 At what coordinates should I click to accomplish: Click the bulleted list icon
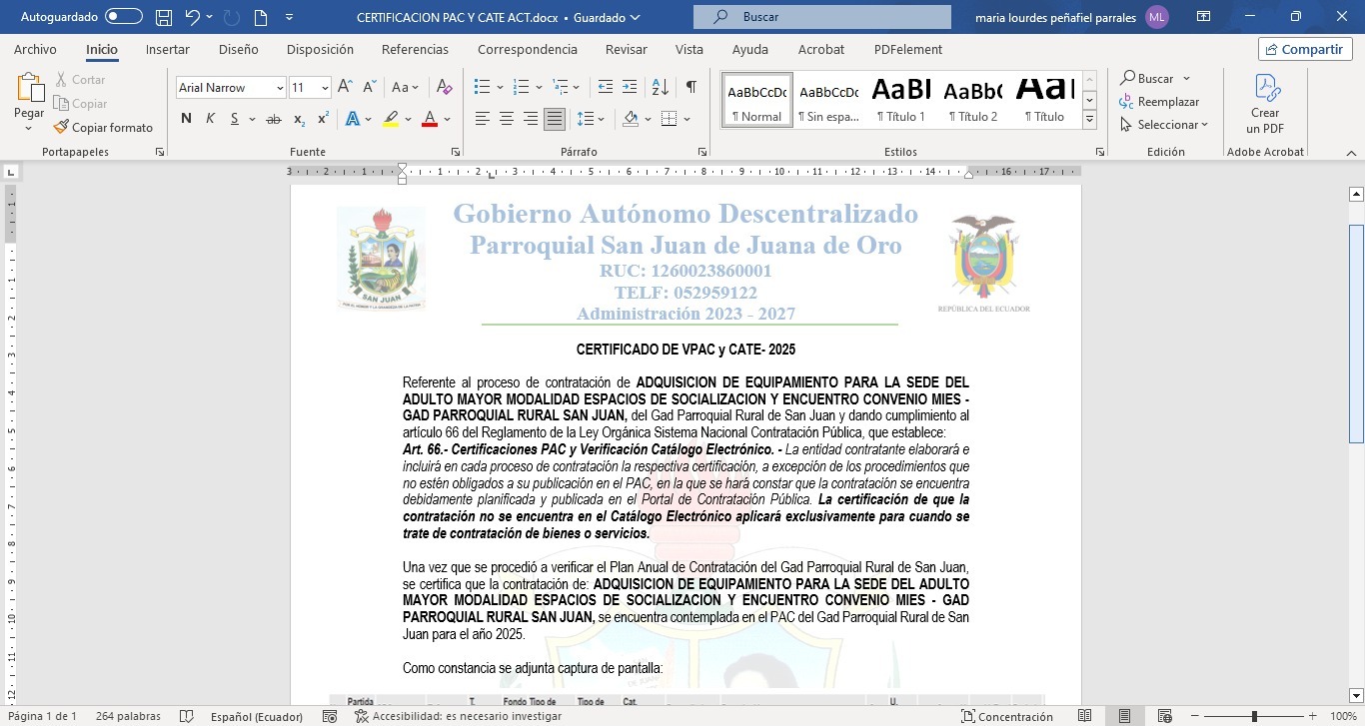(x=482, y=88)
